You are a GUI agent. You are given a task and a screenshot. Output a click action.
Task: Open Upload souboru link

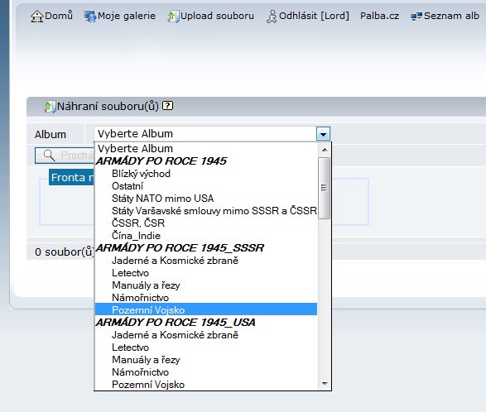217,16
